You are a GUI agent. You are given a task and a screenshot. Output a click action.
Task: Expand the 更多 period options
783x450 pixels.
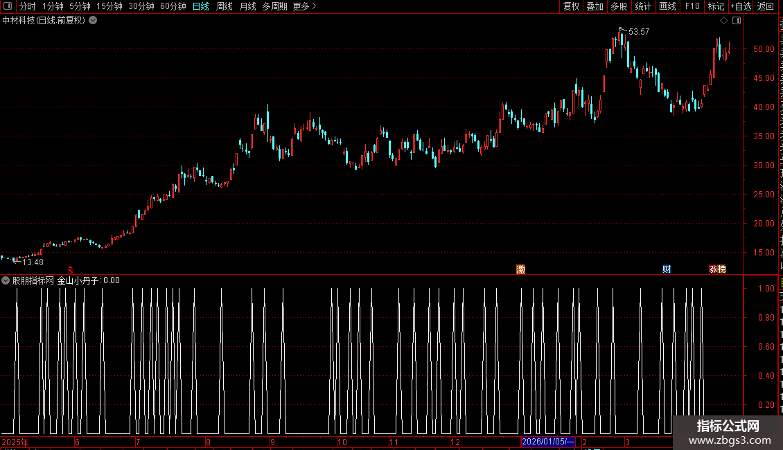tap(304, 6)
